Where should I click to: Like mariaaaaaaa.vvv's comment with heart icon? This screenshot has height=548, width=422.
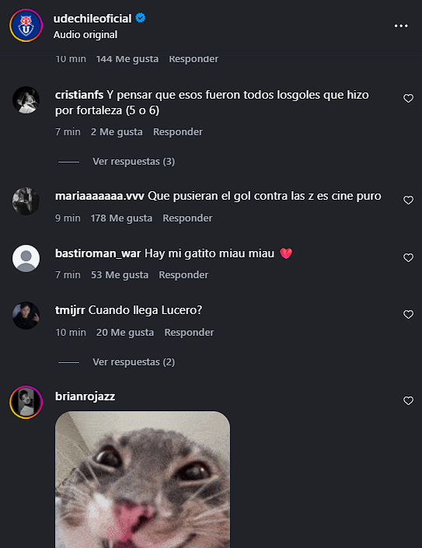408,200
